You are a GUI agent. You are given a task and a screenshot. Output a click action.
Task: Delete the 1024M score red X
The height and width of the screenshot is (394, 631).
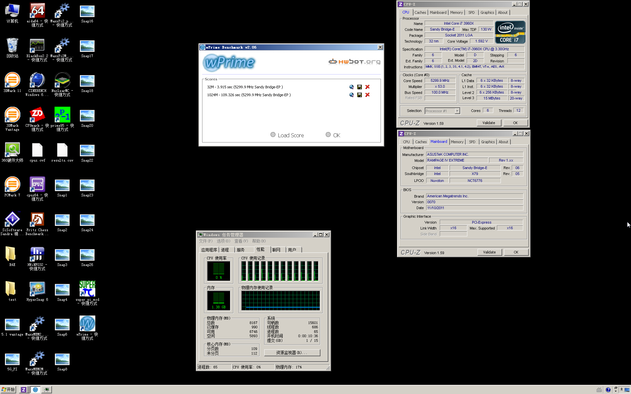pyautogui.click(x=367, y=95)
